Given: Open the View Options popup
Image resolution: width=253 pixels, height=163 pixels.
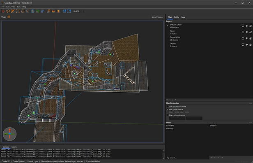Looking at the screenshot, I should point(157,17).
